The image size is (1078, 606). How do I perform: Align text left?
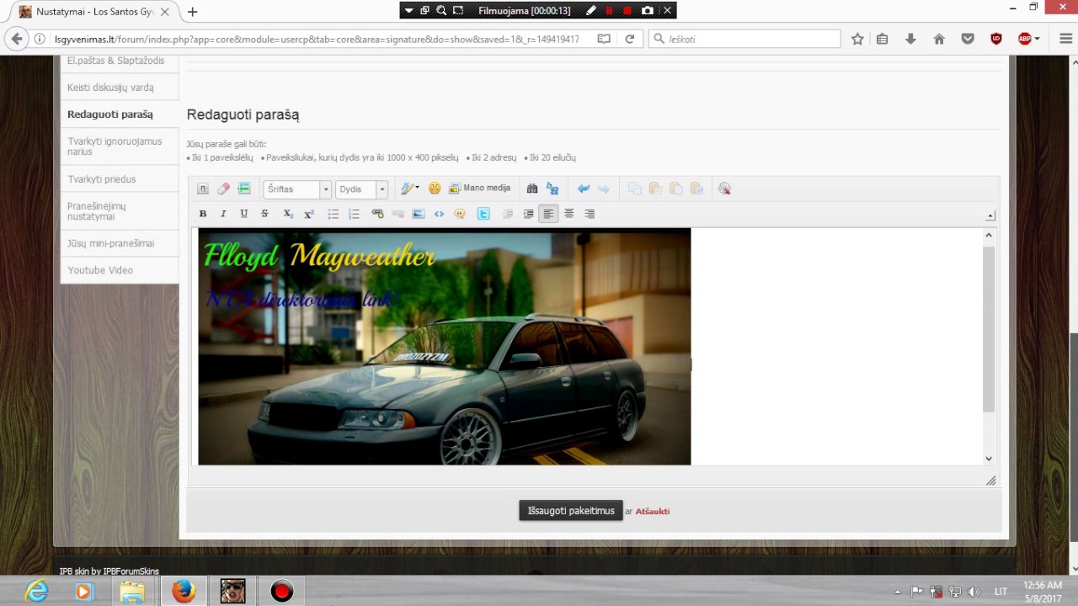(x=548, y=214)
